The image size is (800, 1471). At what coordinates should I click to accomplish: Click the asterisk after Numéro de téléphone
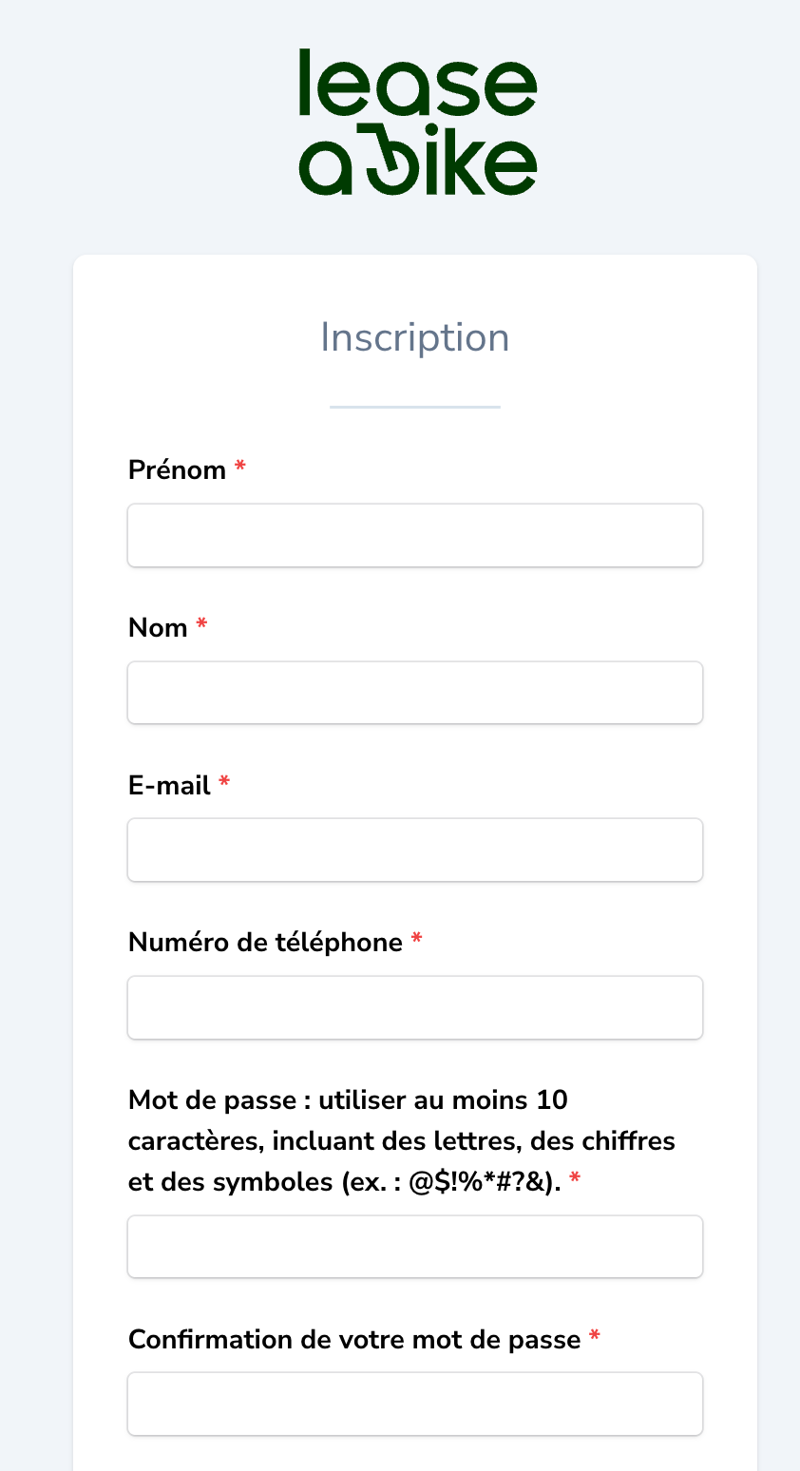click(x=416, y=939)
